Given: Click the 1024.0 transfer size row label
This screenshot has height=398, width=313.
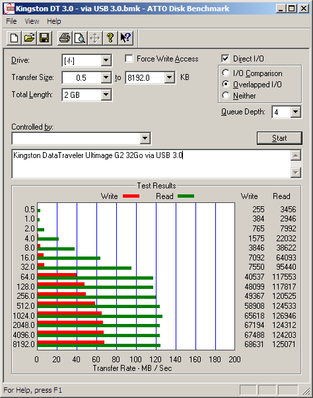Looking at the screenshot, I should coord(24,316).
